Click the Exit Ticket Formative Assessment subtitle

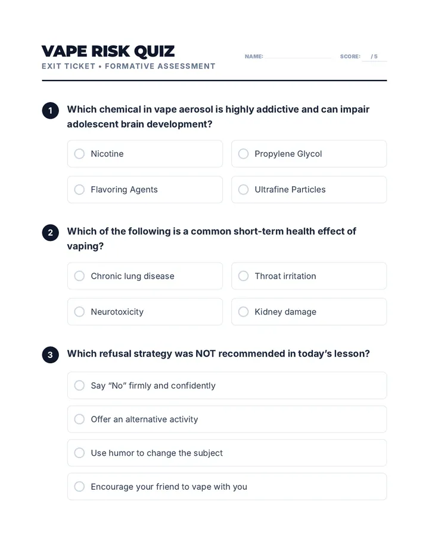coord(128,66)
